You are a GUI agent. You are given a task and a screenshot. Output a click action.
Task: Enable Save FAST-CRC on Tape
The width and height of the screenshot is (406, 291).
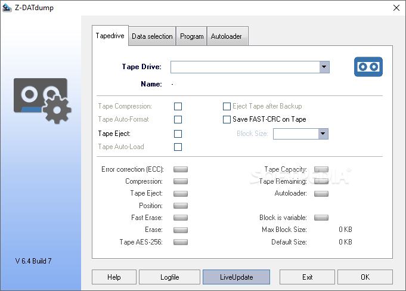pyautogui.click(x=227, y=119)
